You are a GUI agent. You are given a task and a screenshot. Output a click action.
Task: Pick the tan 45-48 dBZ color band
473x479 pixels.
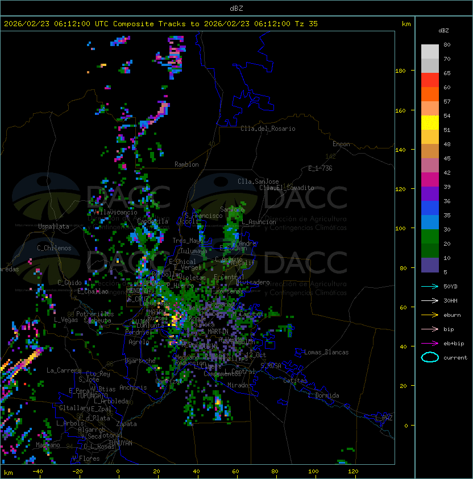pyautogui.click(x=430, y=151)
